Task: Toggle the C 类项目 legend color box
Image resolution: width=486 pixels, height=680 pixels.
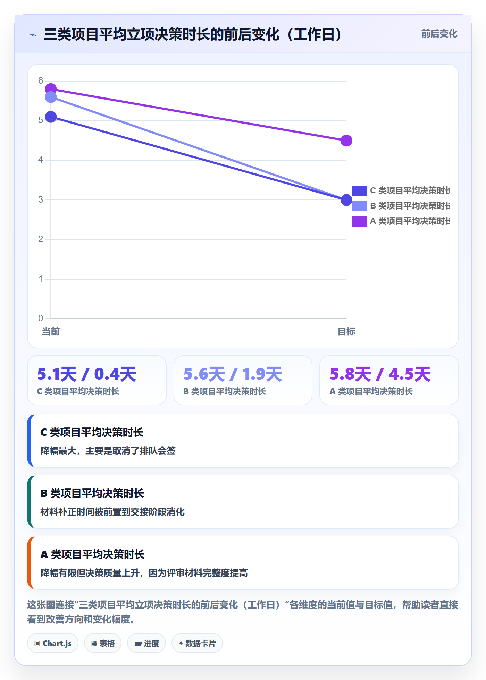Action: (360, 191)
